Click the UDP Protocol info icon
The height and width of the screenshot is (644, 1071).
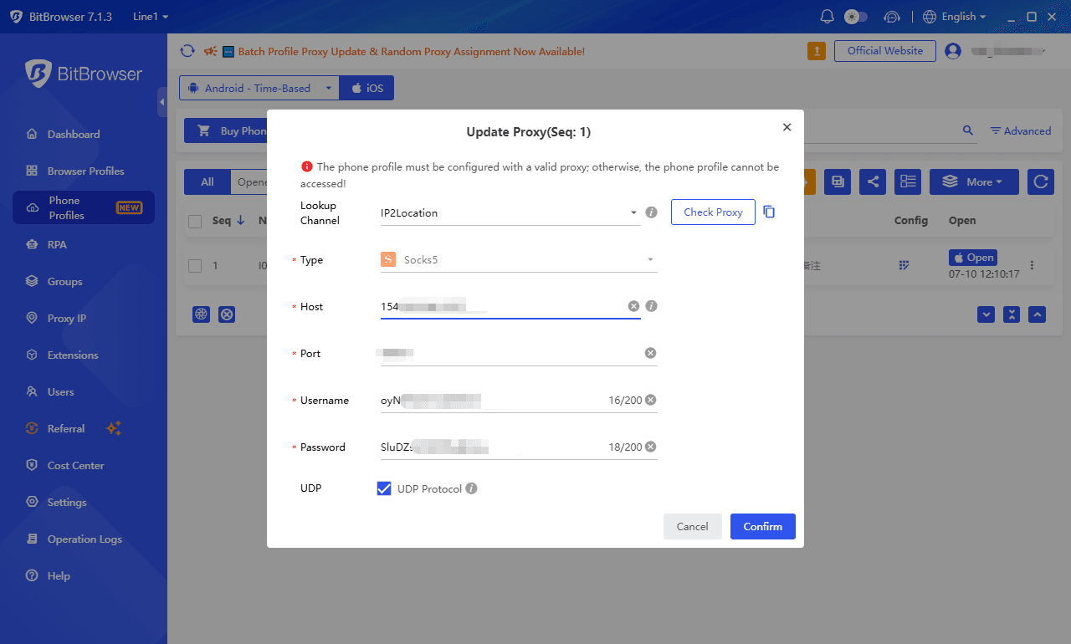[x=471, y=488]
